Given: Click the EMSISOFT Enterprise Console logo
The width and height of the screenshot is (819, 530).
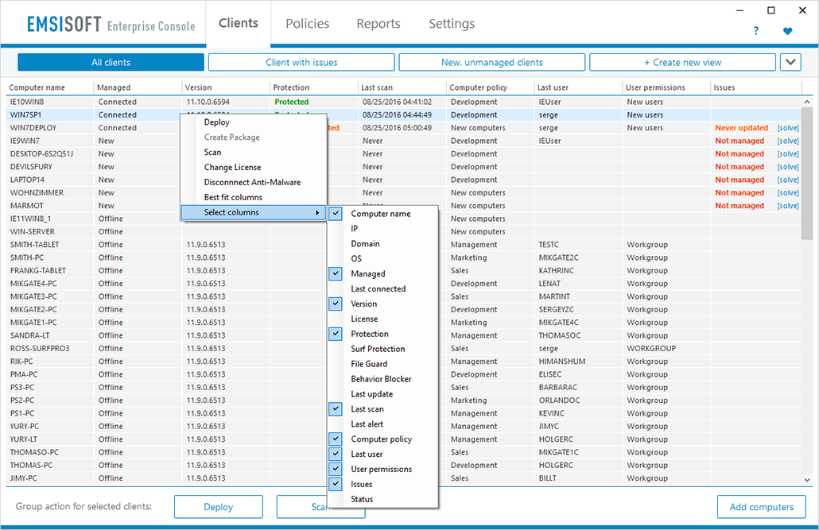Looking at the screenshot, I should 111,25.
